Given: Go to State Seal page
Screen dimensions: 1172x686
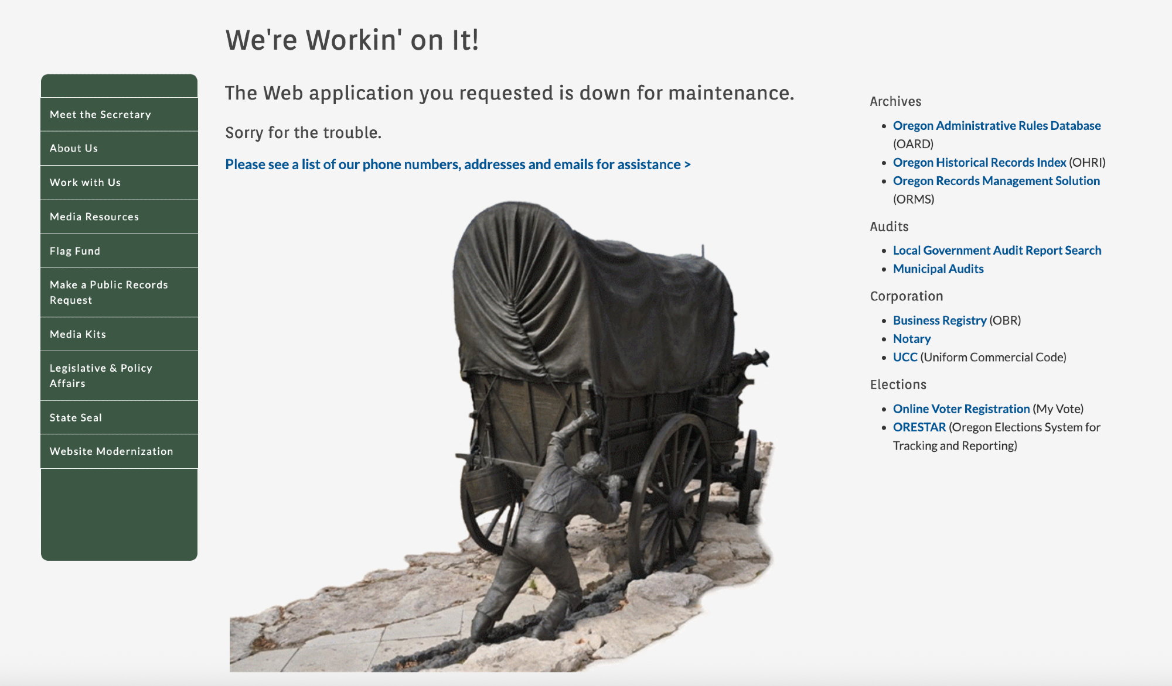Looking at the screenshot, I should (76, 417).
